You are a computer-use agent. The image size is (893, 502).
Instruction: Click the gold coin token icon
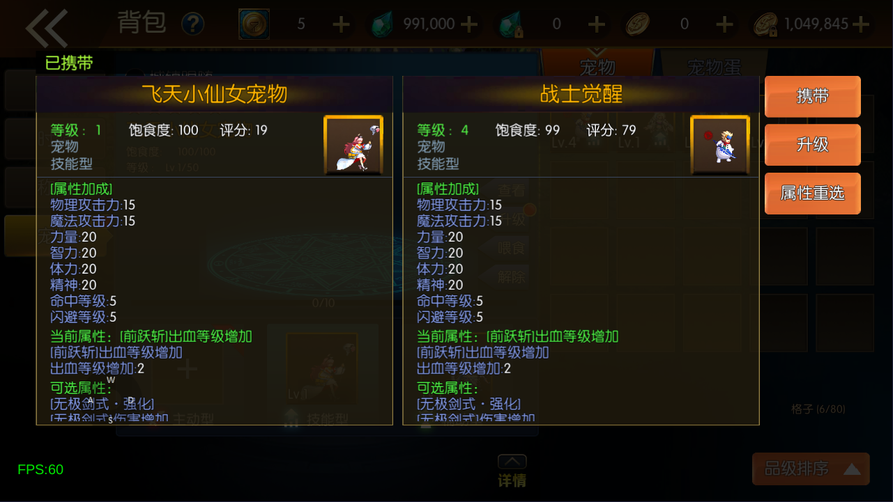pyautogui.click(x=254, y=24)
